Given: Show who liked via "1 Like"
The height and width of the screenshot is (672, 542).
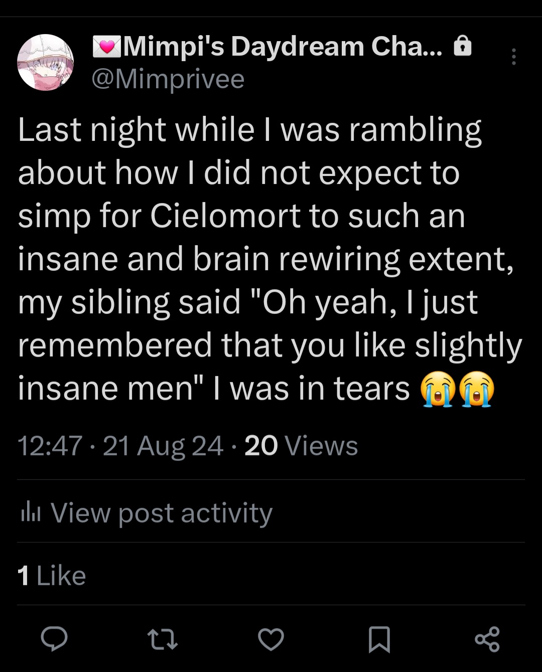Looking at the screenshot, I should [52, 575].
